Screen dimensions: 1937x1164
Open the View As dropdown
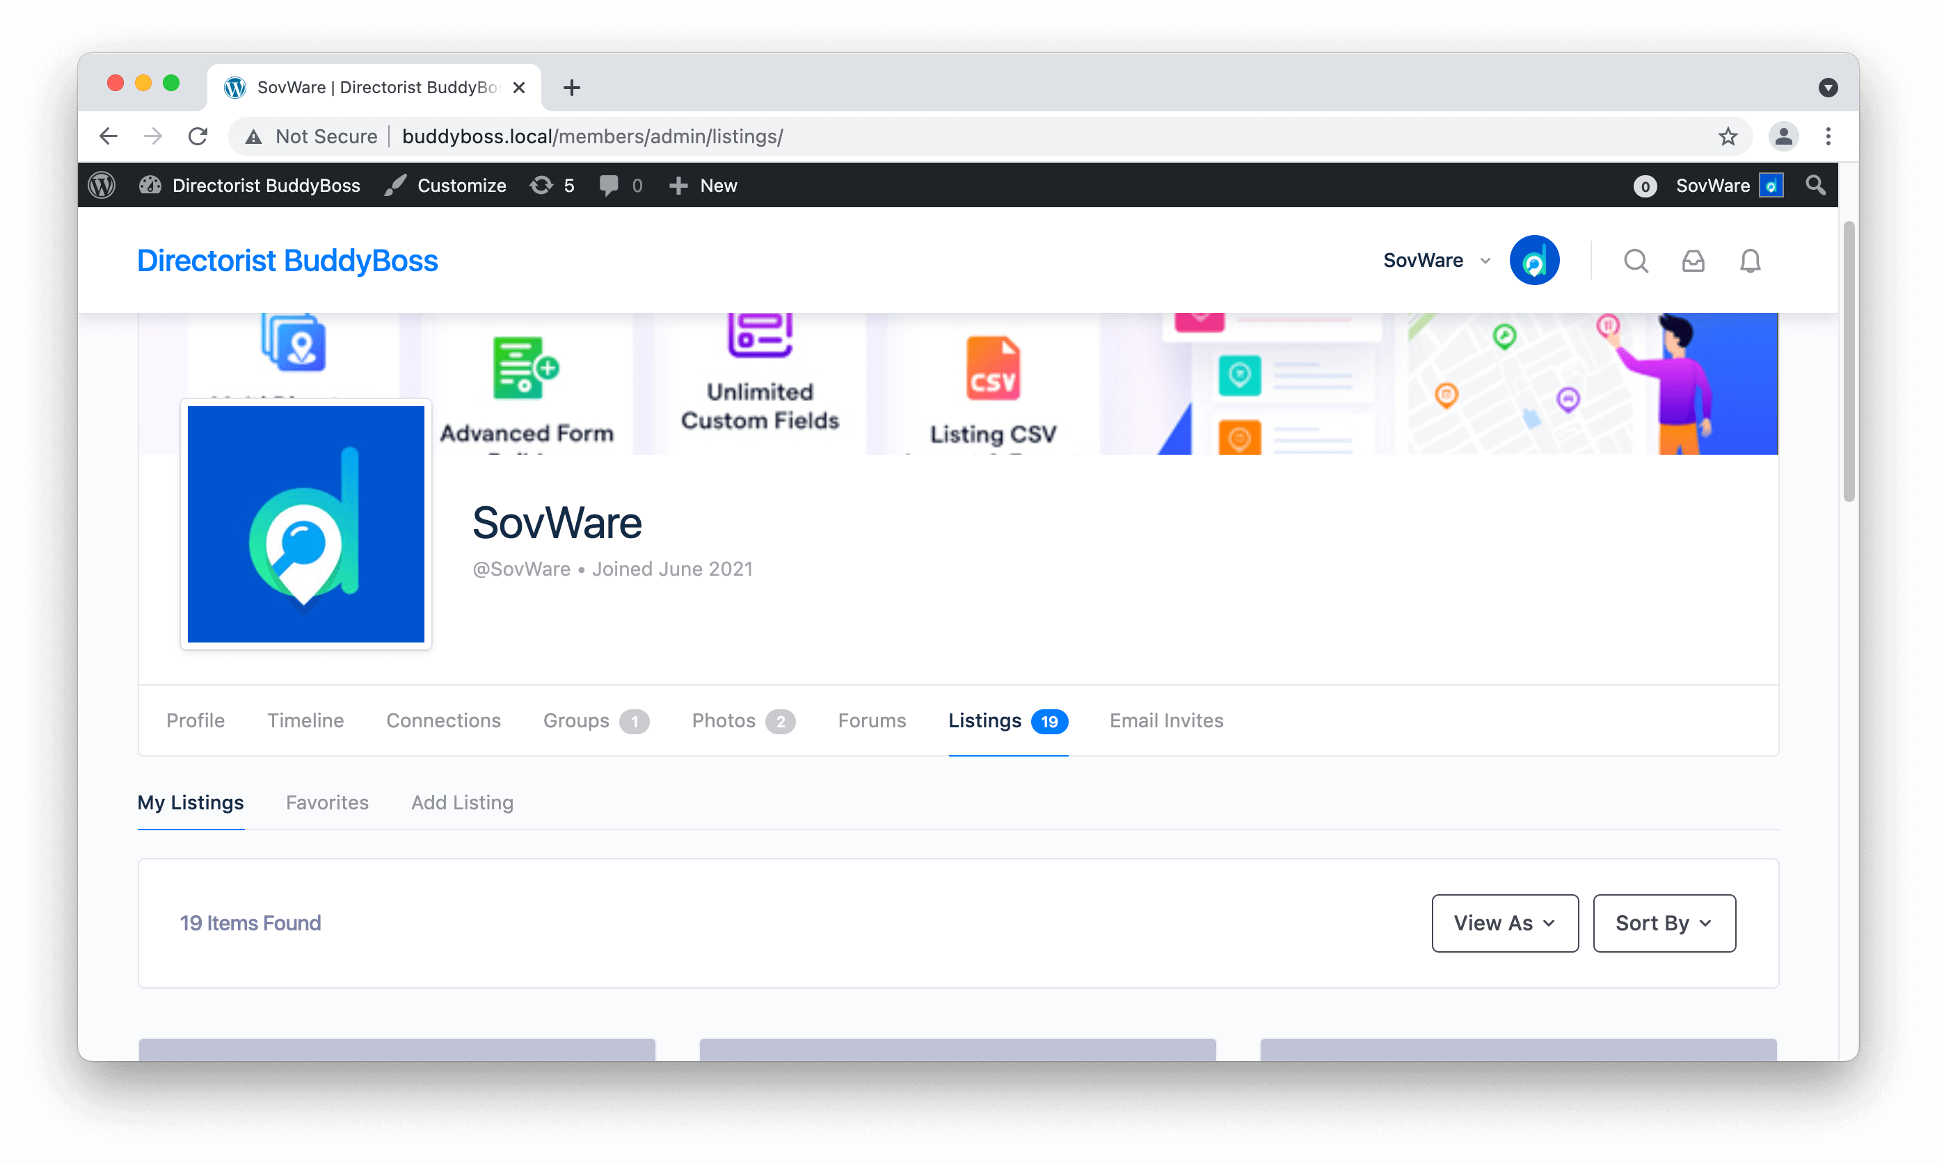click(1504, 923)
